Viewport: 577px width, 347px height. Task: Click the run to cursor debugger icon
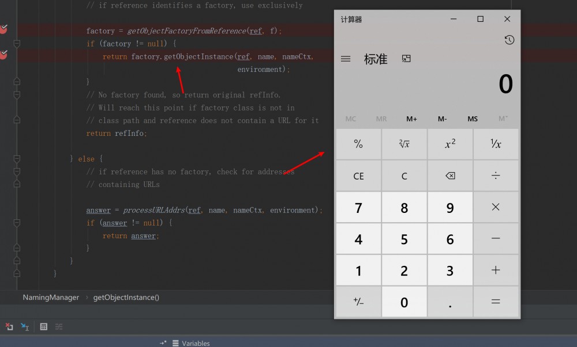click(25, 326)
